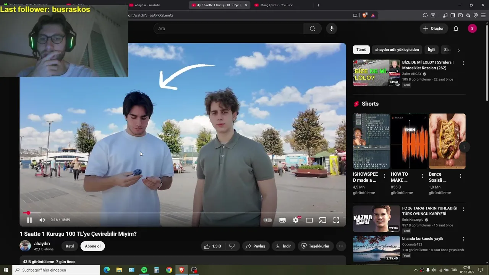Click the taskbar search box 'Suchbegriff hier eingeben'
Screen dimensions: 489x275
(x=56, y=270)
